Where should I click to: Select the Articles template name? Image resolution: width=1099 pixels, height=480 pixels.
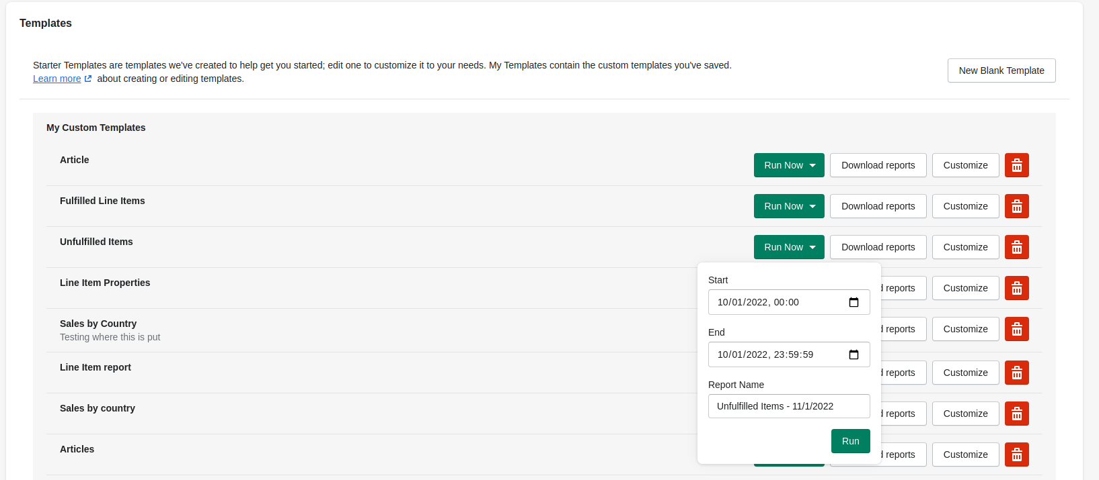click(x=77, y=449)
